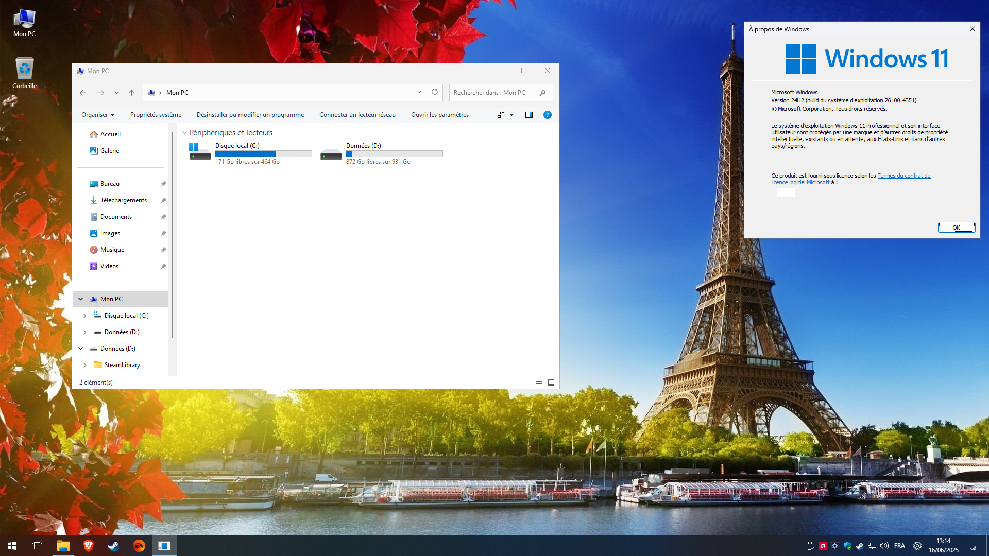989x556 pixels.
Task: Open AMD Software tray icon
Action: [823, 546]
